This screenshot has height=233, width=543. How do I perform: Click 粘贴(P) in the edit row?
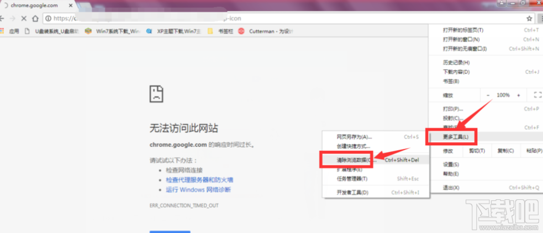(533, 151)
